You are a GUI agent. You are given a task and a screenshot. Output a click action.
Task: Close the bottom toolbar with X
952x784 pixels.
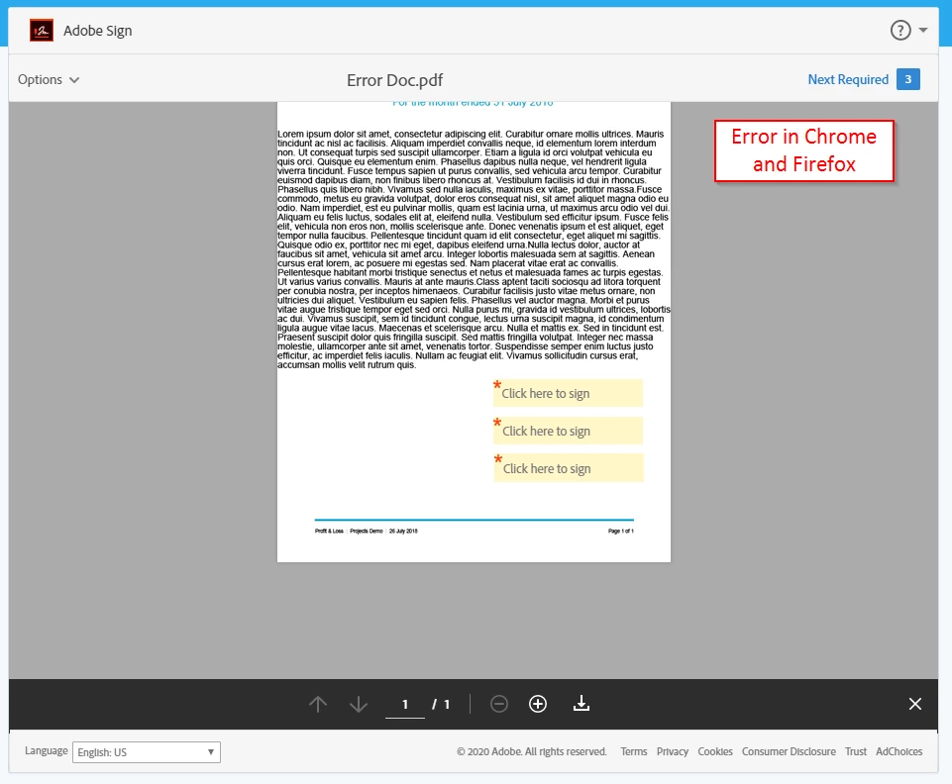[x=915, y=704]
